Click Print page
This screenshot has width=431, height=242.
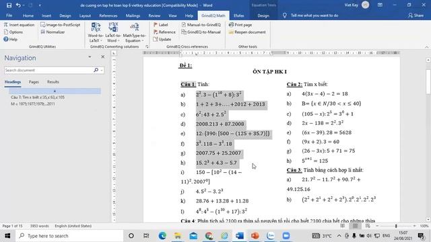point(240,25)
